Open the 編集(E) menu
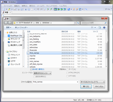This screenshot has height=102, width=113. pyautogui.click(x=17, y=6)
